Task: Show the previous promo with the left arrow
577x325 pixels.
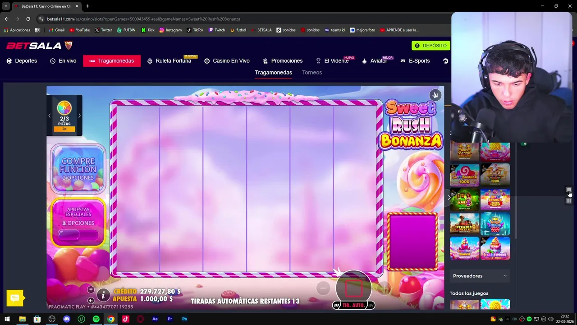Action: coord(50,116)
